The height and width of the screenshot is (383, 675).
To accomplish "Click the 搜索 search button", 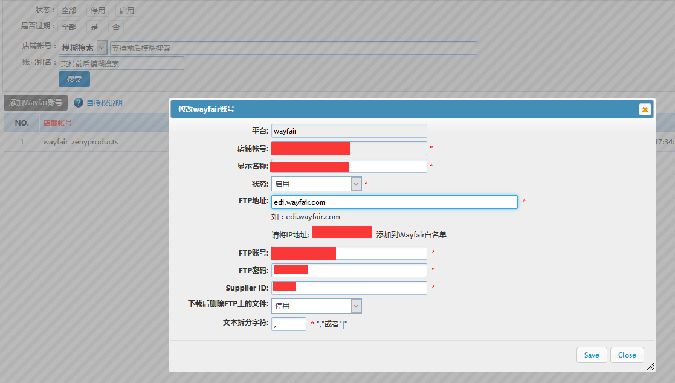I will tap(74, 79).
